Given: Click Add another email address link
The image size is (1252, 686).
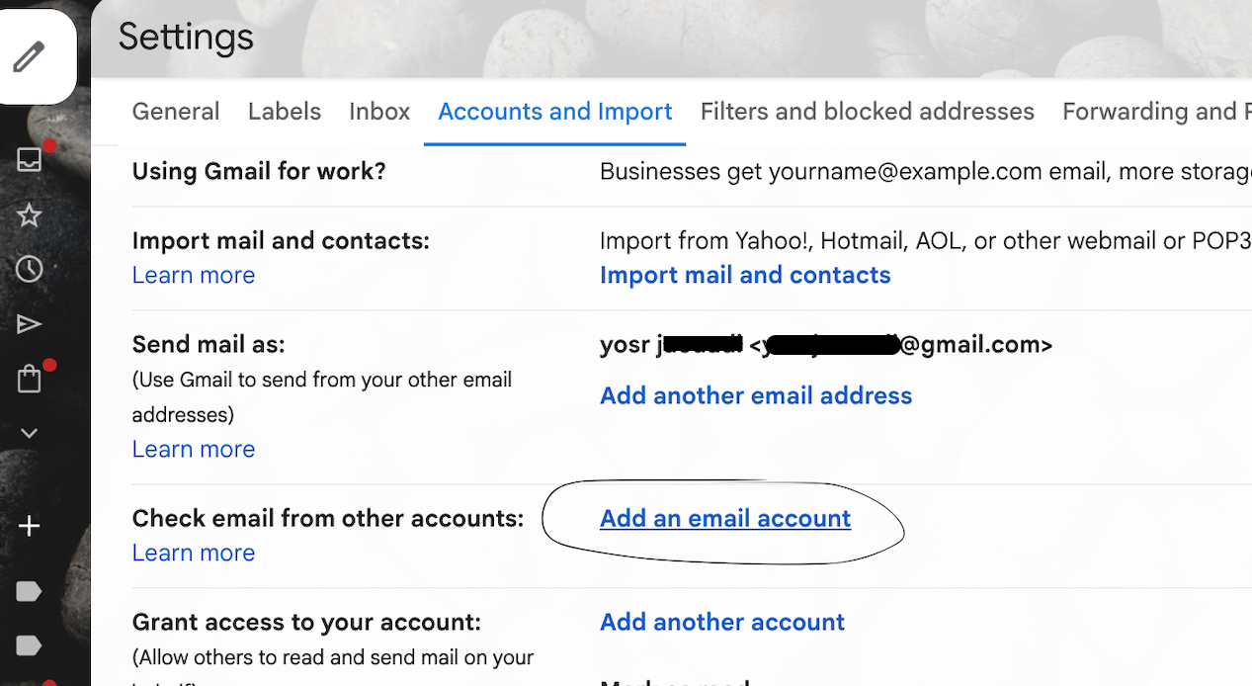Looking at the screenshot, I should tap(756, 395).
